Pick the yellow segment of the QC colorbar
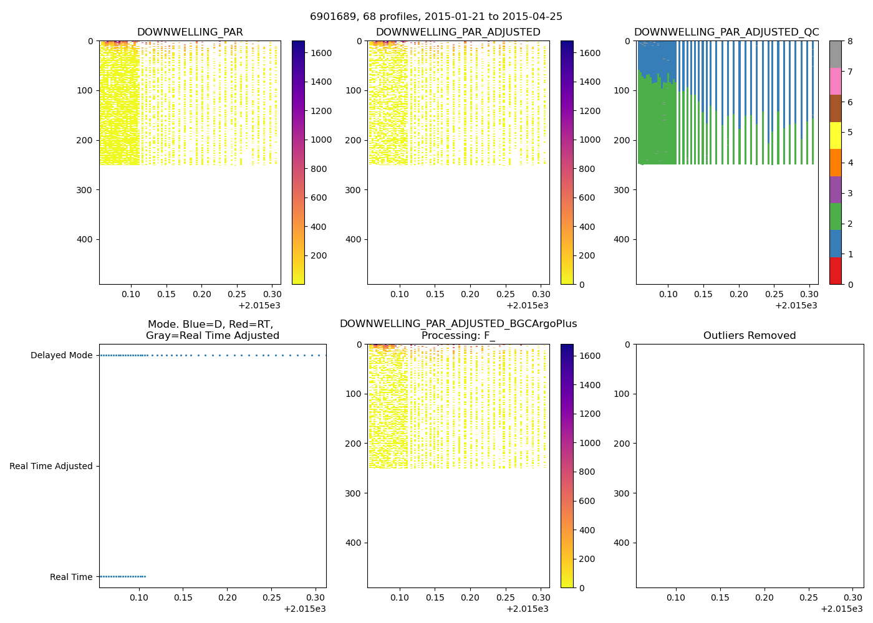Image resolution: width=873 pixels, height=623 pixels. [836, 135]
